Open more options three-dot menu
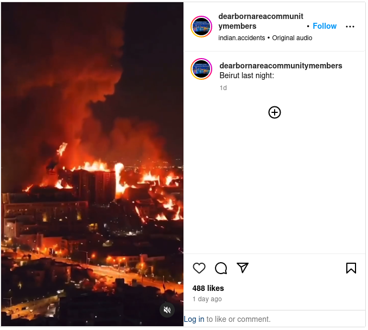 (350, 27)
